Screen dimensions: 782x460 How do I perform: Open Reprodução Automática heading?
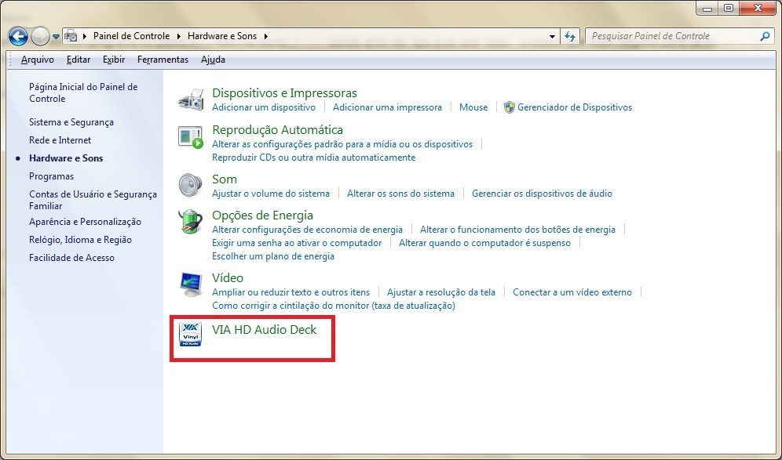277,129
